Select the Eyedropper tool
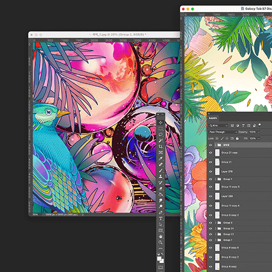Viewport: 272px width, 272px height. pos(160,158)
